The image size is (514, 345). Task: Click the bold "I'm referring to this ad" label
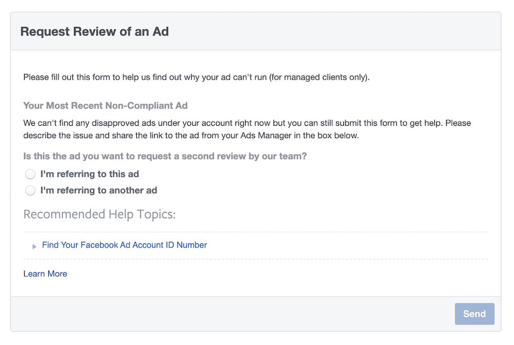[x=90, y=174]
